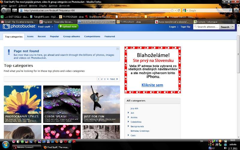Viewport: 240px width, 150px height.
Task: Switch to the Popular tab
Action: click(x=54, y=36)
